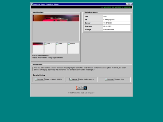Click the Field Notes group heading
Viewport: 163px width, 122px height.
coord(37,65)
